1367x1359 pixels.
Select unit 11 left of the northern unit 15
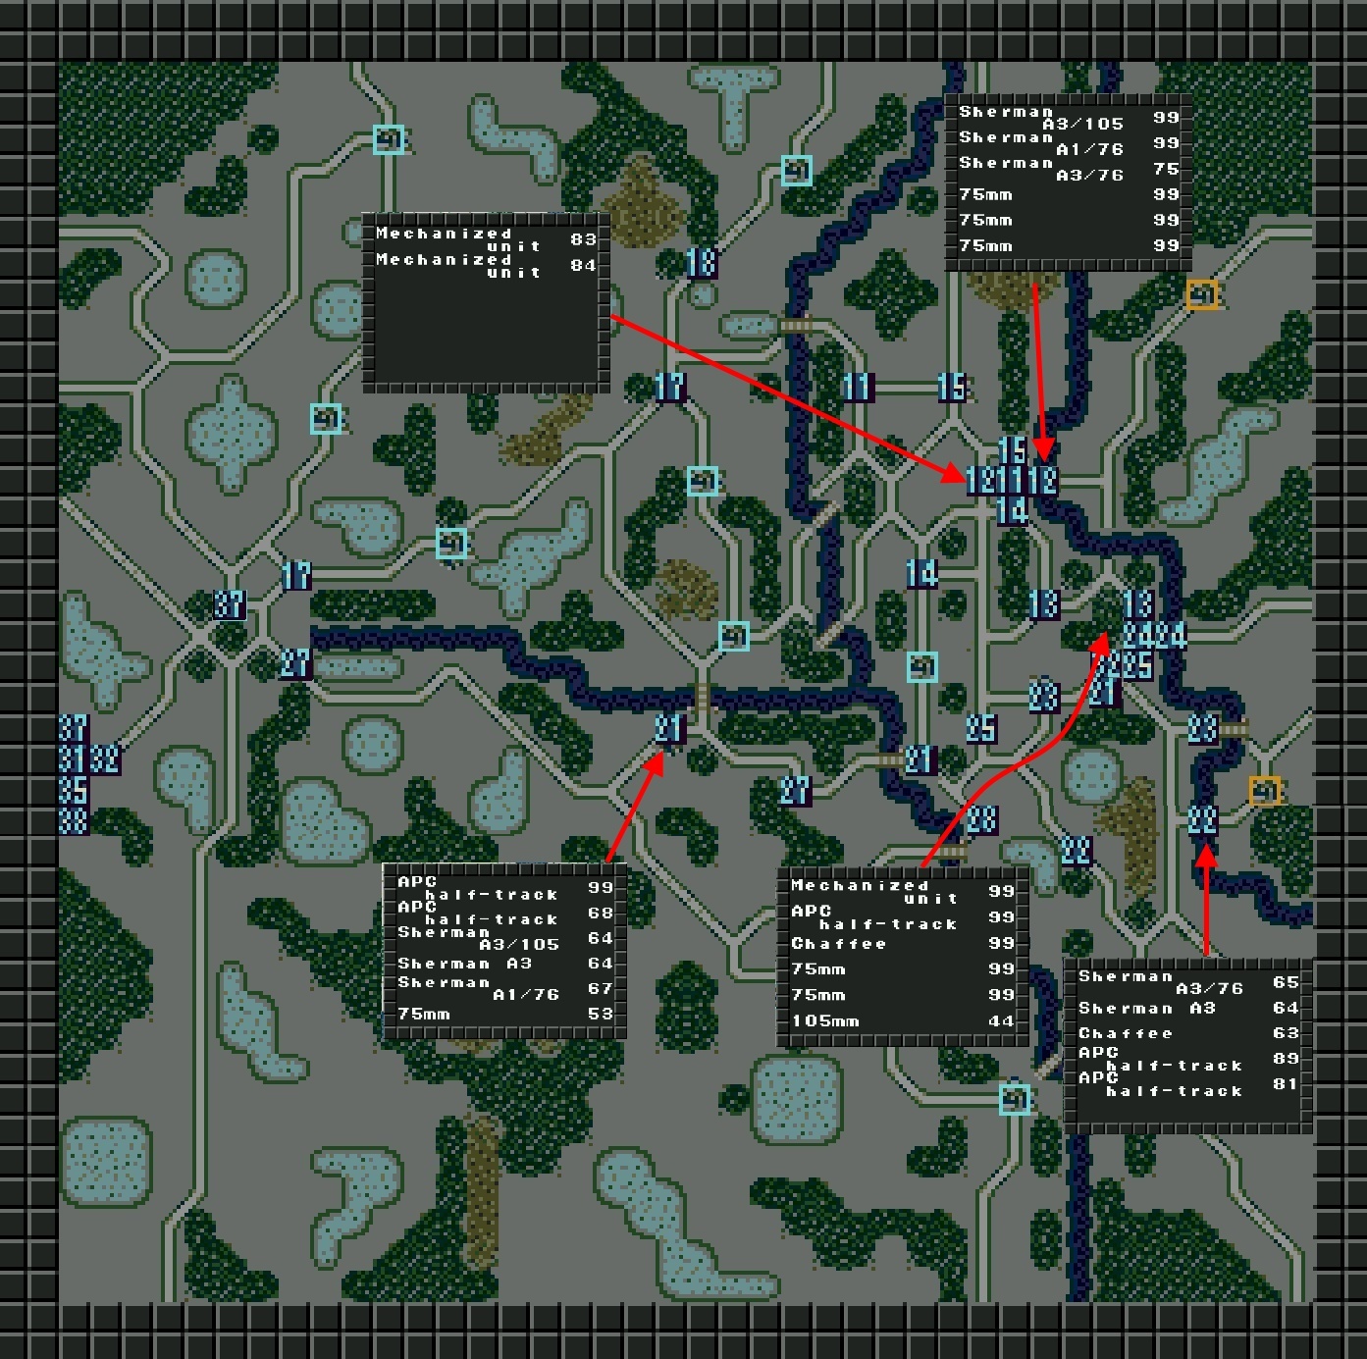857,387
